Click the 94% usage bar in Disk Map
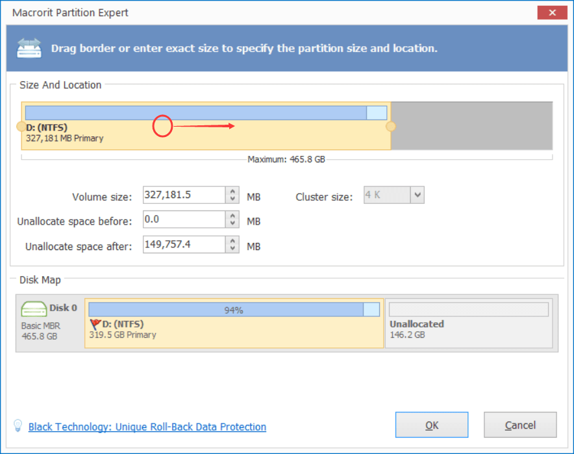This screenshot has width=574, height=454. tap(234, 310)
